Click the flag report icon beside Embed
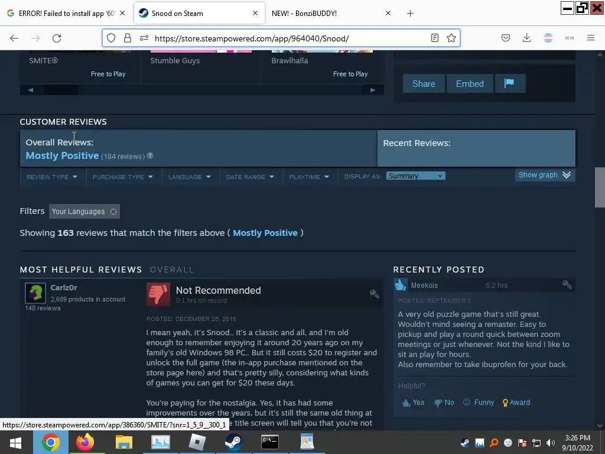Image resolution: width=605 pixels, height=454 pixels. coord(510,83)
